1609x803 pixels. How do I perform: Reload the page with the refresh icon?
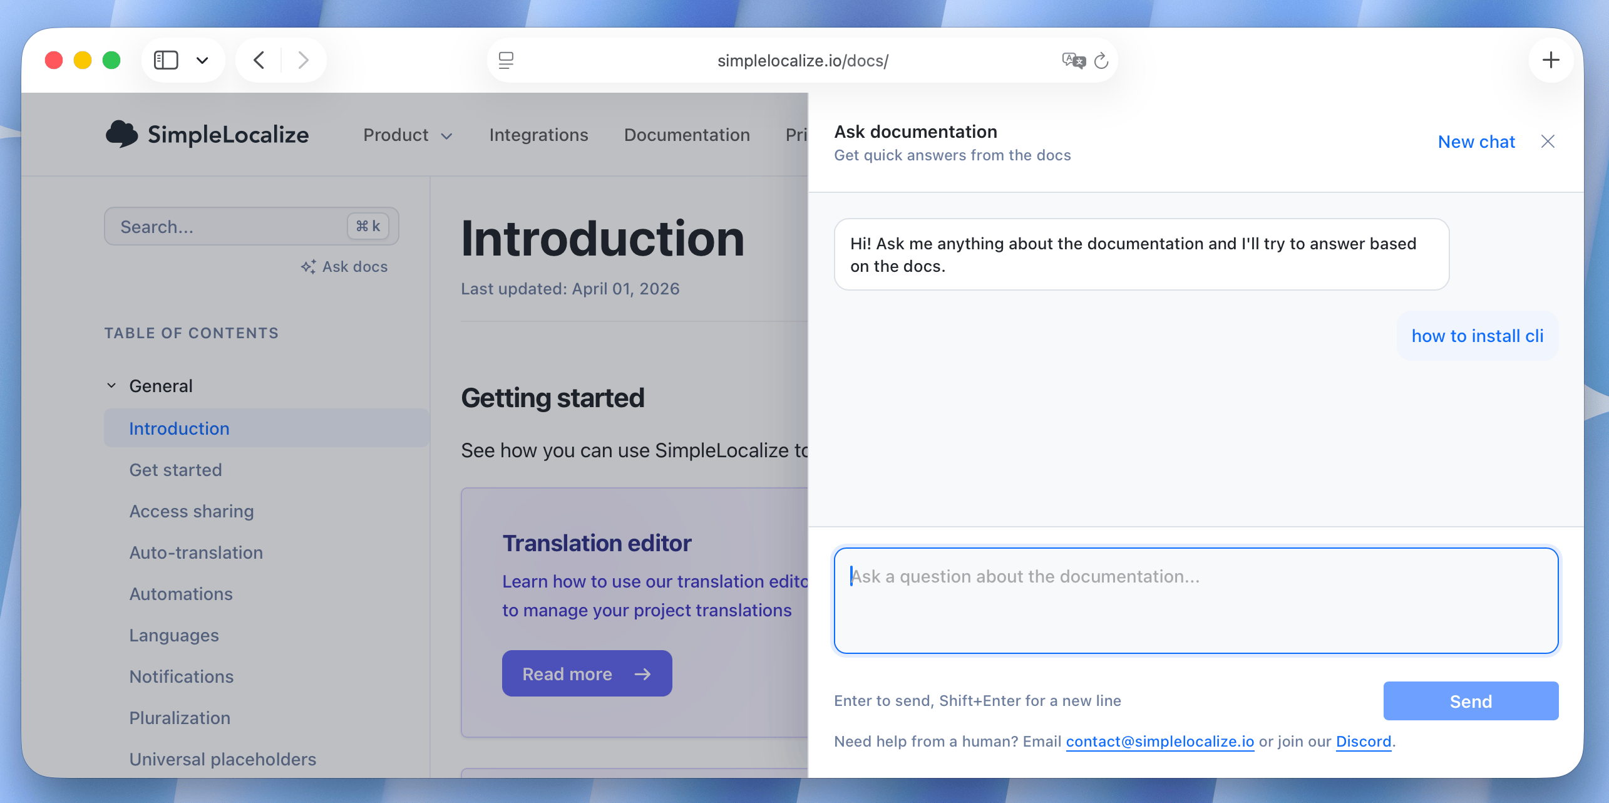[1101, 61]
